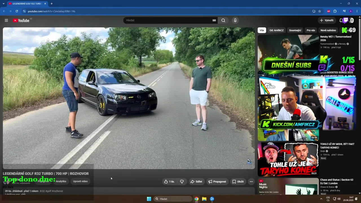Open the Stejk channel name link
The height and width of the screenshot is (203, 361).
coord(323,151)
